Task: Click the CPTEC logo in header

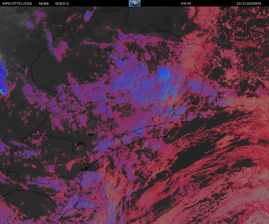Action: (x=135, y=3)
